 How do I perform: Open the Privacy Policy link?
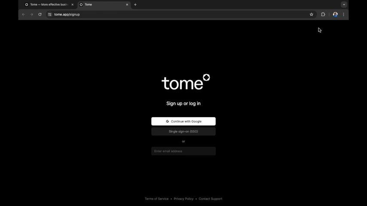point(183,199)
